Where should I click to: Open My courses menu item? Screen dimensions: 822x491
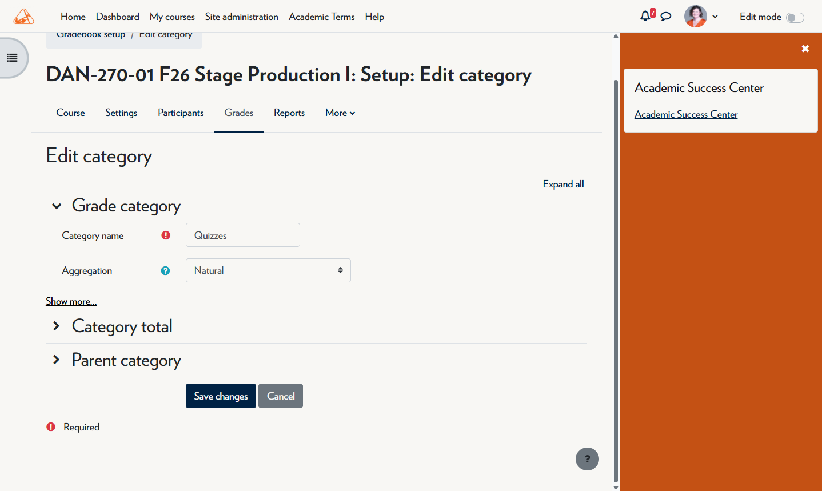(172, 17)
